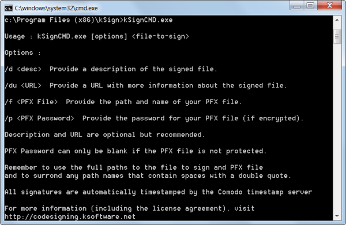Viewport: 346px width, 225px height.
Task: Minimize the command prompt window
Action: (x=297, y=6)
